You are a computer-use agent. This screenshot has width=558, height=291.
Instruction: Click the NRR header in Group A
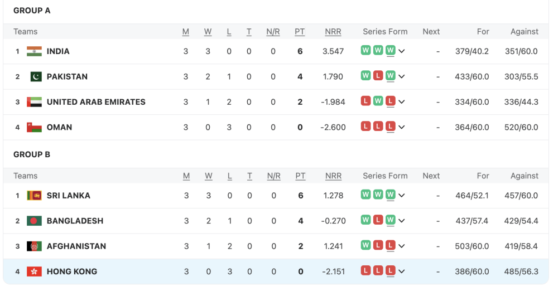coord(333,32)
